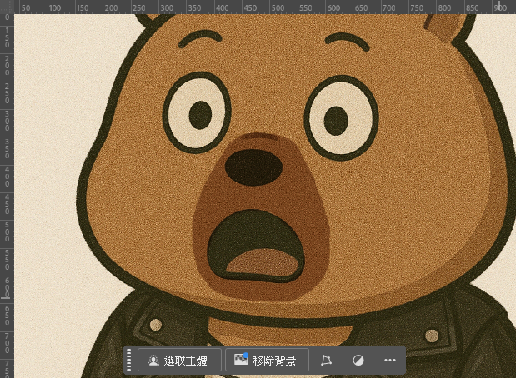Click the Remove Background (移除背景) button
Viewport: 516px width, 378px height.
(x=267, y=360)
